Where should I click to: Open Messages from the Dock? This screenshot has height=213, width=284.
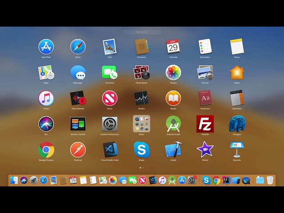(122, 180)
